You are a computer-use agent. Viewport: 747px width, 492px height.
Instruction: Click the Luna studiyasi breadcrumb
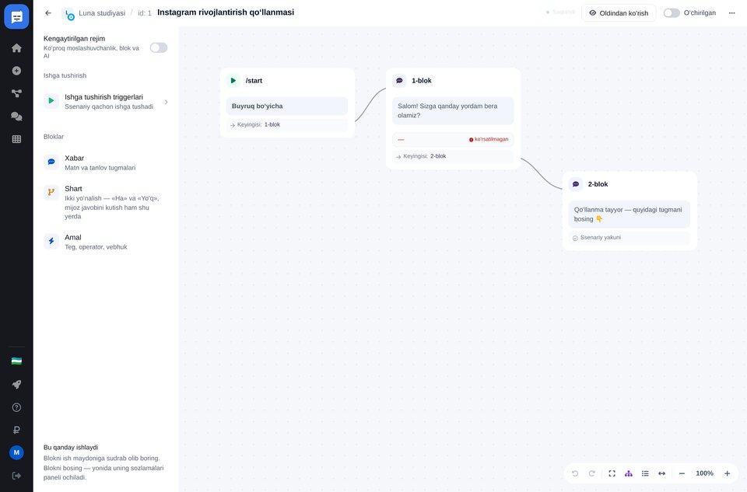point(102,13)
